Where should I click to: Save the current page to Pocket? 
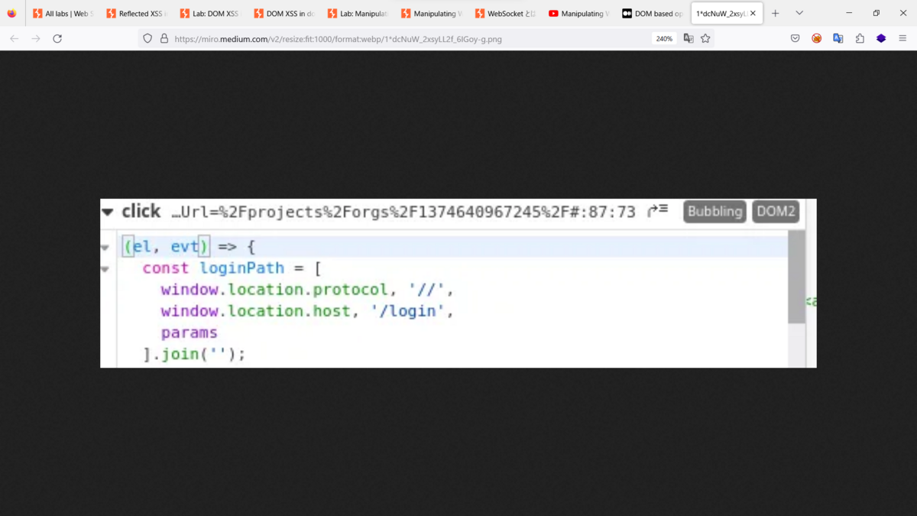click(x=795, y=37)
